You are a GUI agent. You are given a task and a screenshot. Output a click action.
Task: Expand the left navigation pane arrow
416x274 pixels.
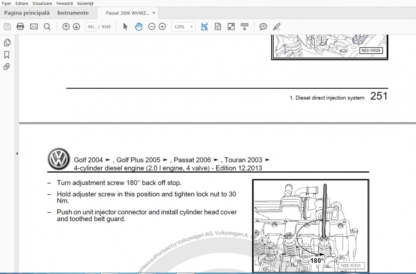pos(17,154)
